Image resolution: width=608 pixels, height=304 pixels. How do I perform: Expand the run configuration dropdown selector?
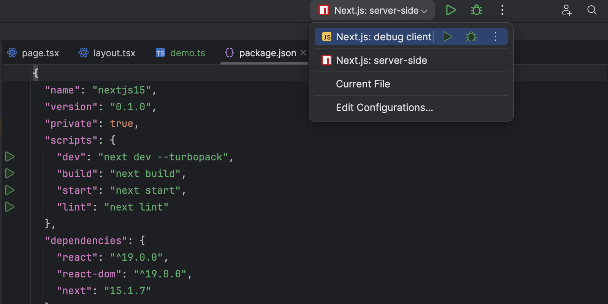click(x=372, y=10)
